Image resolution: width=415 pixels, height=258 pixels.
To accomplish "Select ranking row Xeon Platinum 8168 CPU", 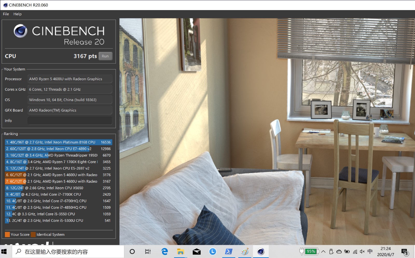I will pos(59,142).
